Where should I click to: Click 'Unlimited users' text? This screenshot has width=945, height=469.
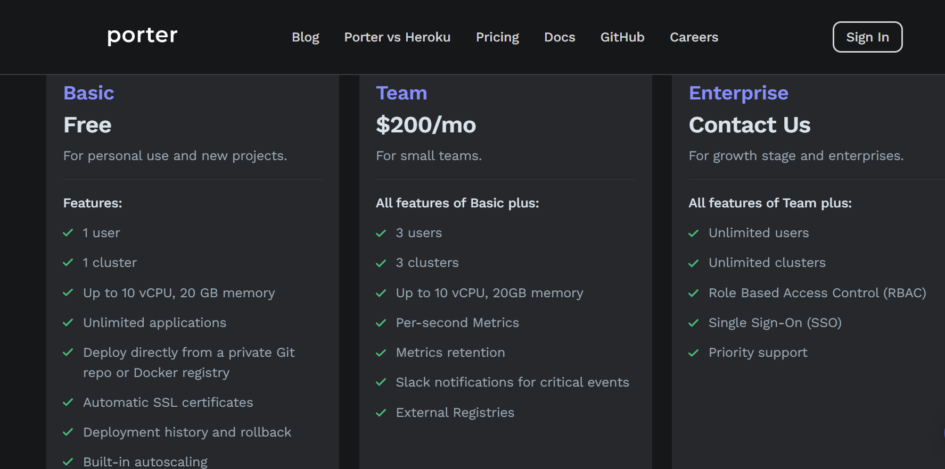pos(759,233)
